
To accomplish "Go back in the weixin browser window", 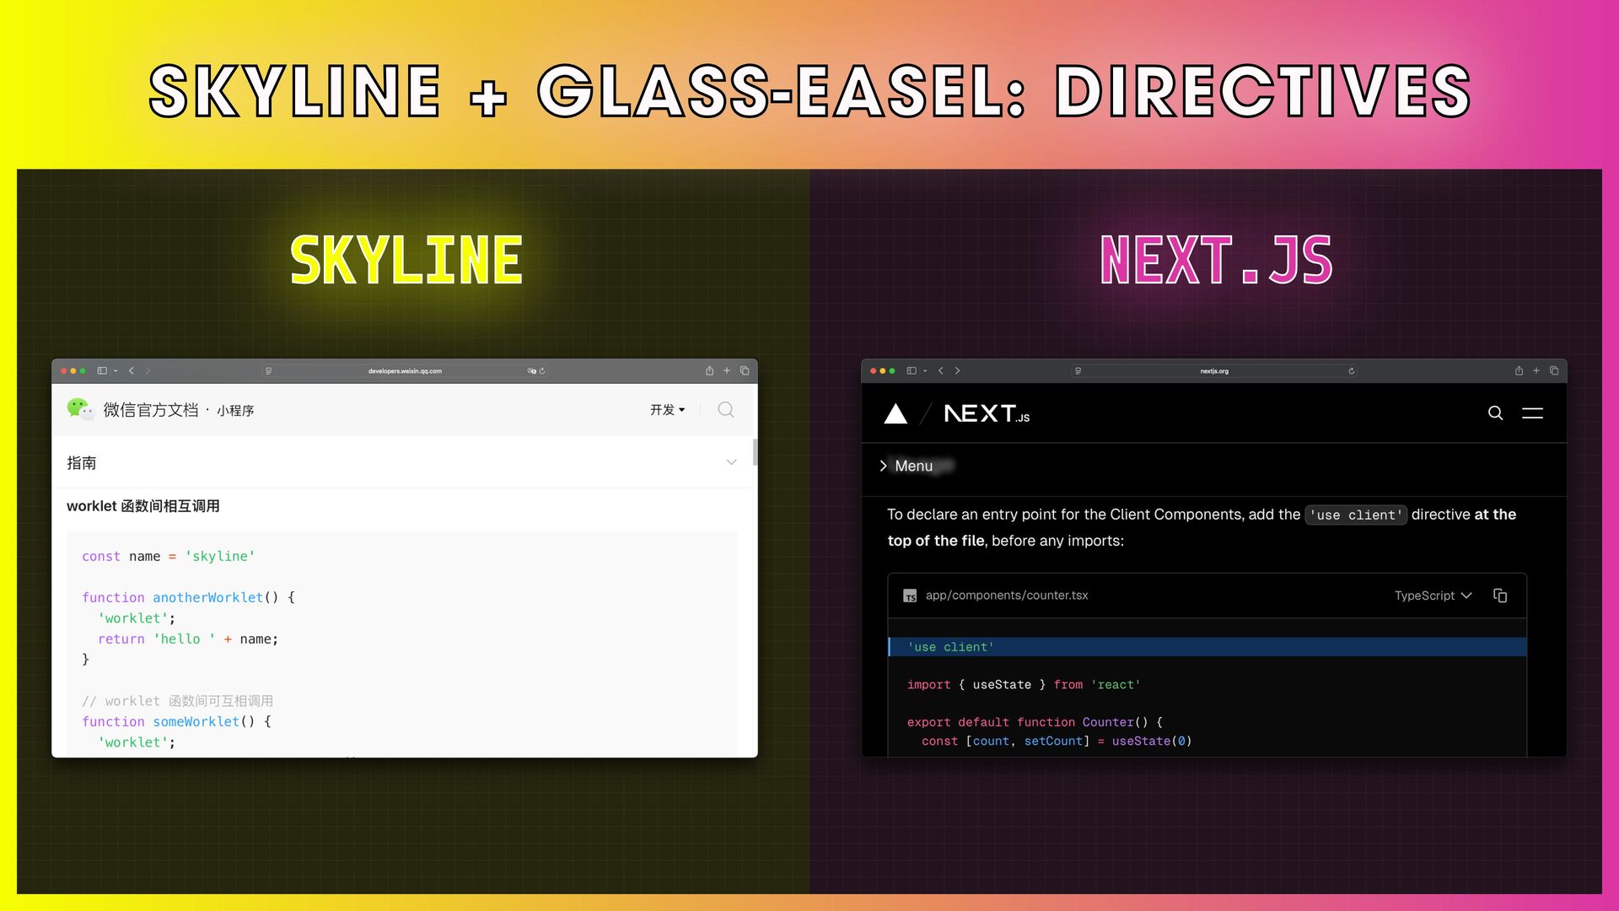I will [131, 370].
